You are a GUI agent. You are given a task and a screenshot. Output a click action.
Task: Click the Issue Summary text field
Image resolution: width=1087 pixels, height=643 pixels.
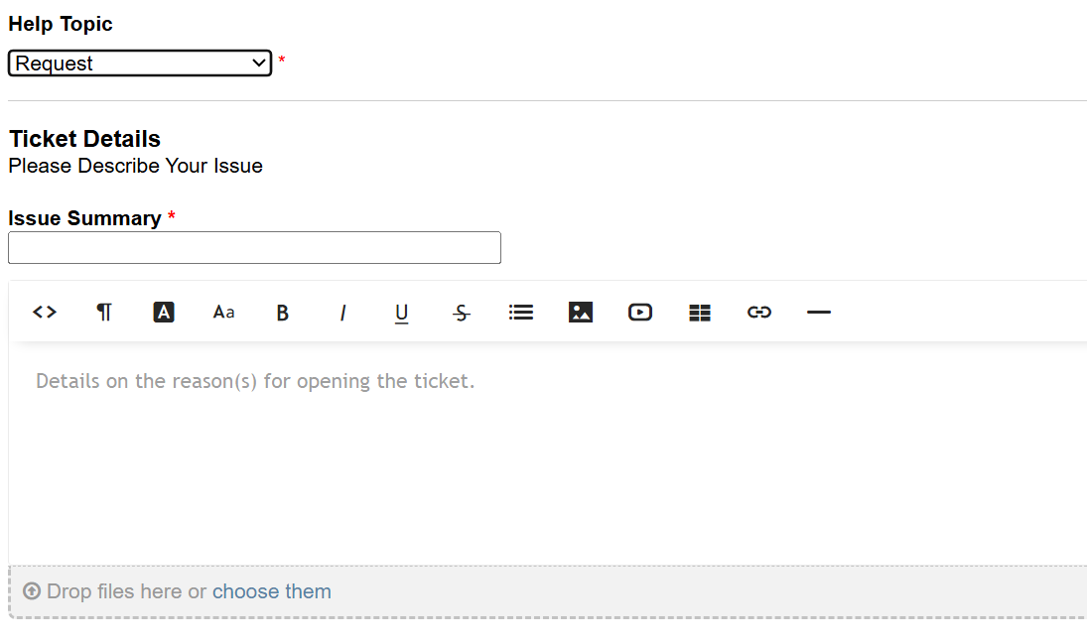pos(254,248)
